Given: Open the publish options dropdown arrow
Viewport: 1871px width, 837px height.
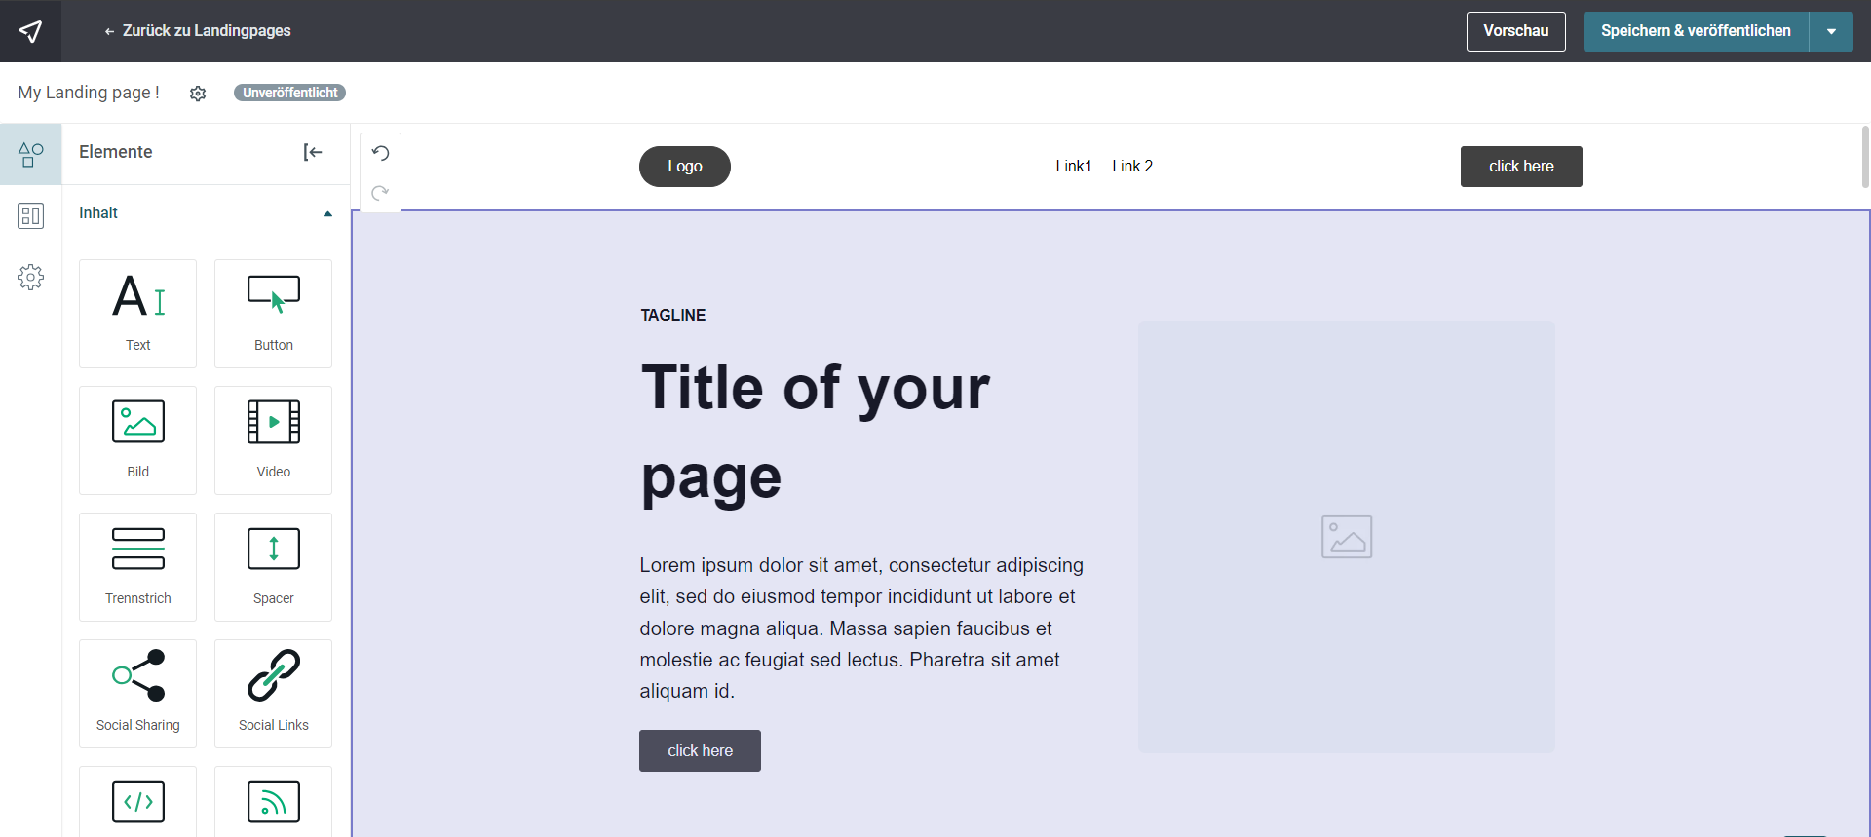Looking at the screenshot, I should tap(1831, 31).
